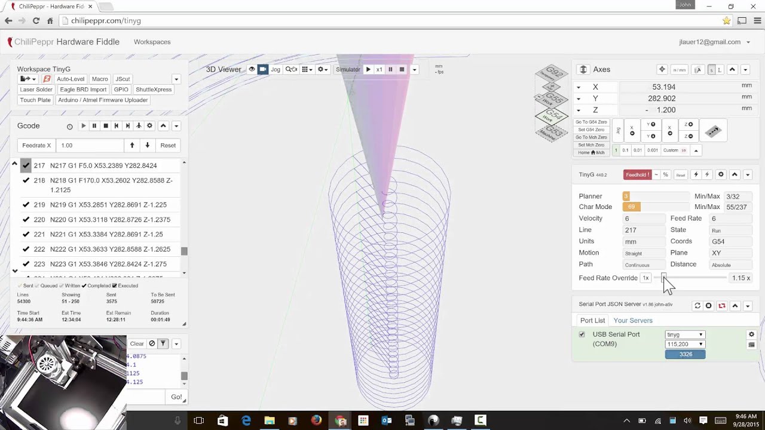Click the Axes widget icon
The width and height of the screenshot is (765, 430).
583,69
